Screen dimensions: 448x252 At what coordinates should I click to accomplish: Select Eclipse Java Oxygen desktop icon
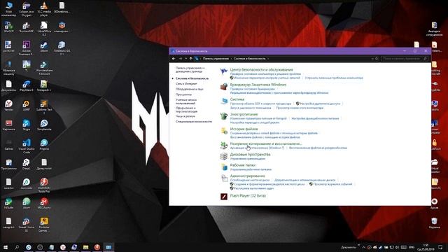(x=27, y=9)
